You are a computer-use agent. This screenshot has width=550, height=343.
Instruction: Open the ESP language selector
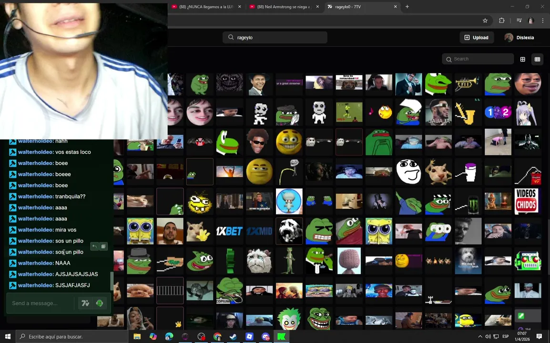pos(506,336)
